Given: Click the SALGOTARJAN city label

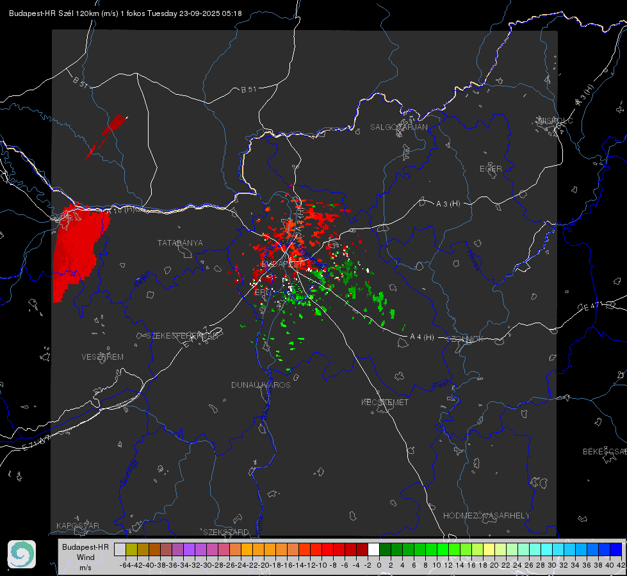Looking at the screenshot, I should point(398,127).
